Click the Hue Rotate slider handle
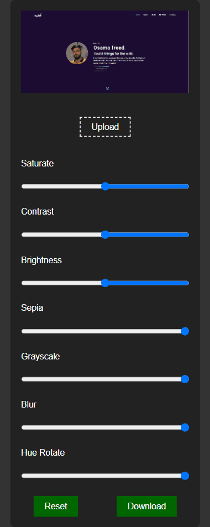The width and height of the screenshot is (210, 527). click(x=185, y=476)
